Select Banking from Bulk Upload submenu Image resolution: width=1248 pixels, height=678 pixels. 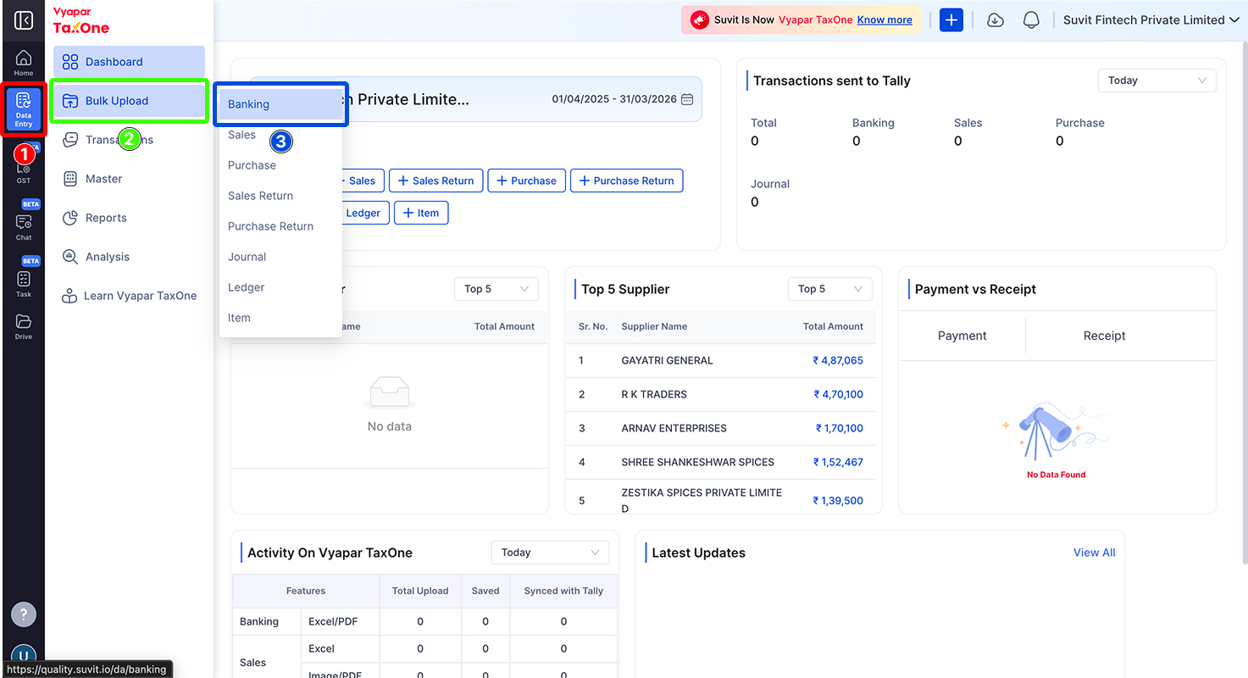(x=280, y=104)
